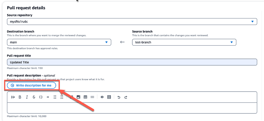Viewport: 264px width, 121px height.
Task: Apply italic formatting in description editor
Action: [x=27, y=97]
